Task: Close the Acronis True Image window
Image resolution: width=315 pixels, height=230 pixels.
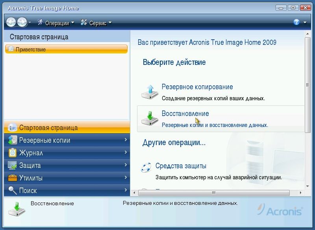Action: coord(305,8)
